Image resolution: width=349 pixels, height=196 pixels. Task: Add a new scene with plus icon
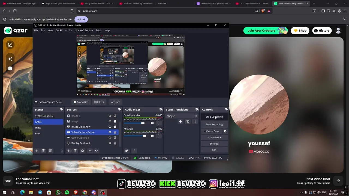[x=37, y=151]
